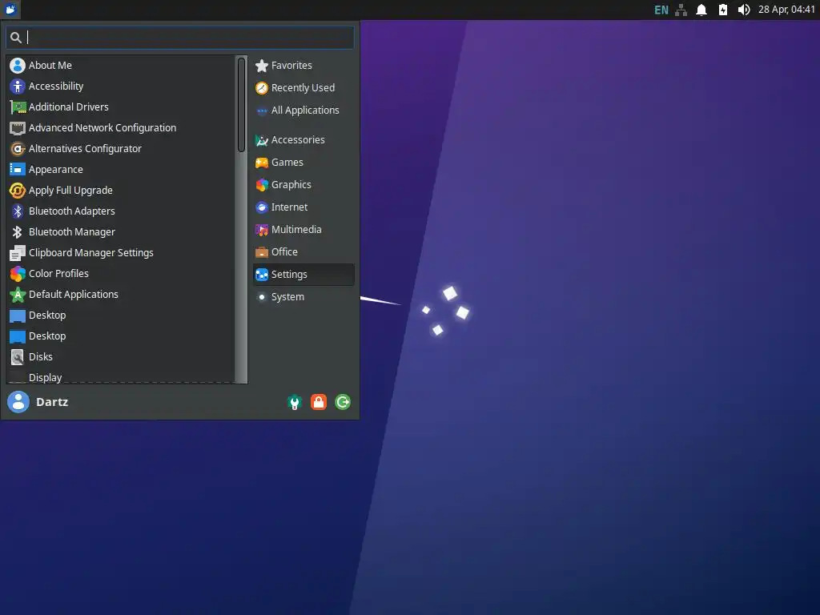
Task: Select the Settings category
Action: coord(303,275)
